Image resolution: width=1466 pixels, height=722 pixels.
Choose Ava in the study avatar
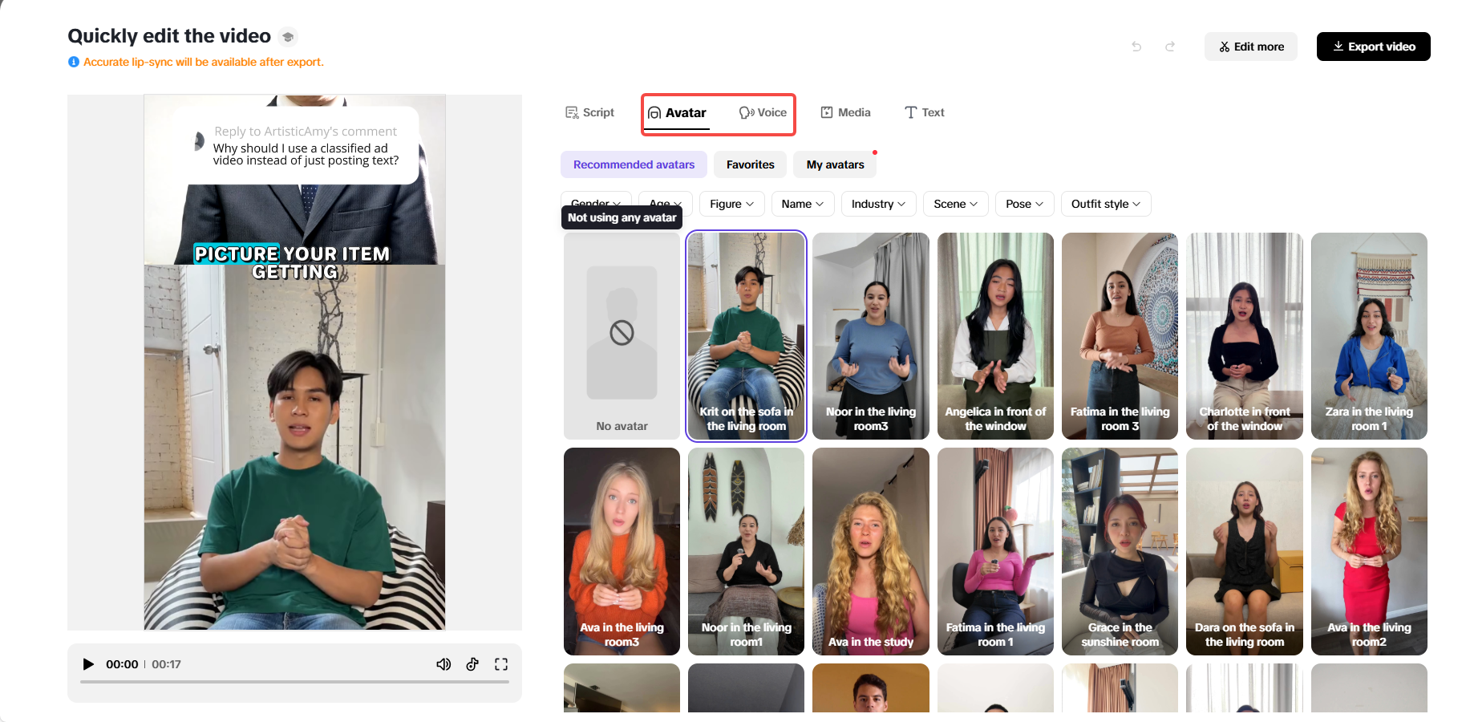[x=871, y=552]
